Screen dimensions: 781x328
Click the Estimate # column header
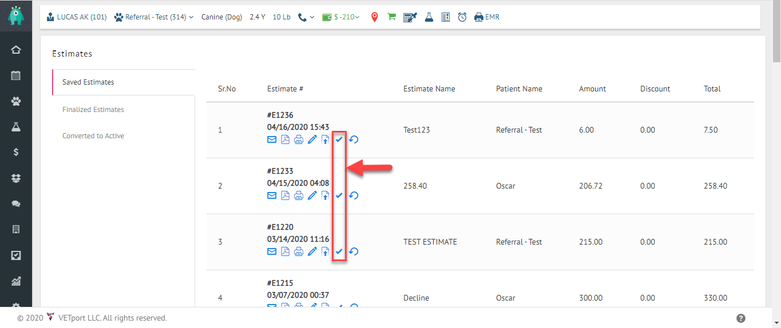pyautogui.click(x=285, y=89)
